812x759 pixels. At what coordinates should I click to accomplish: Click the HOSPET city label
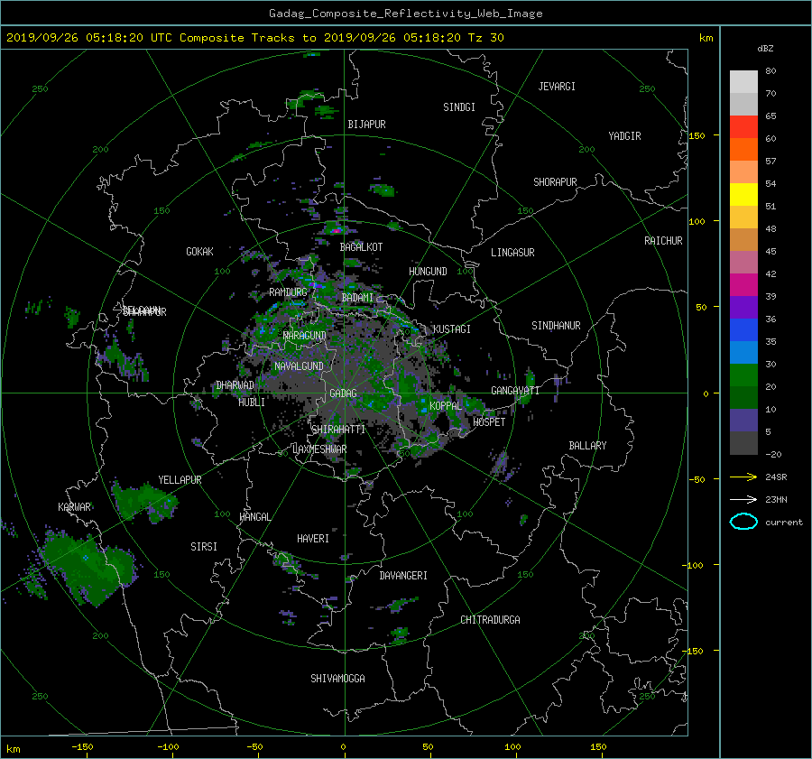coord(489,422)
